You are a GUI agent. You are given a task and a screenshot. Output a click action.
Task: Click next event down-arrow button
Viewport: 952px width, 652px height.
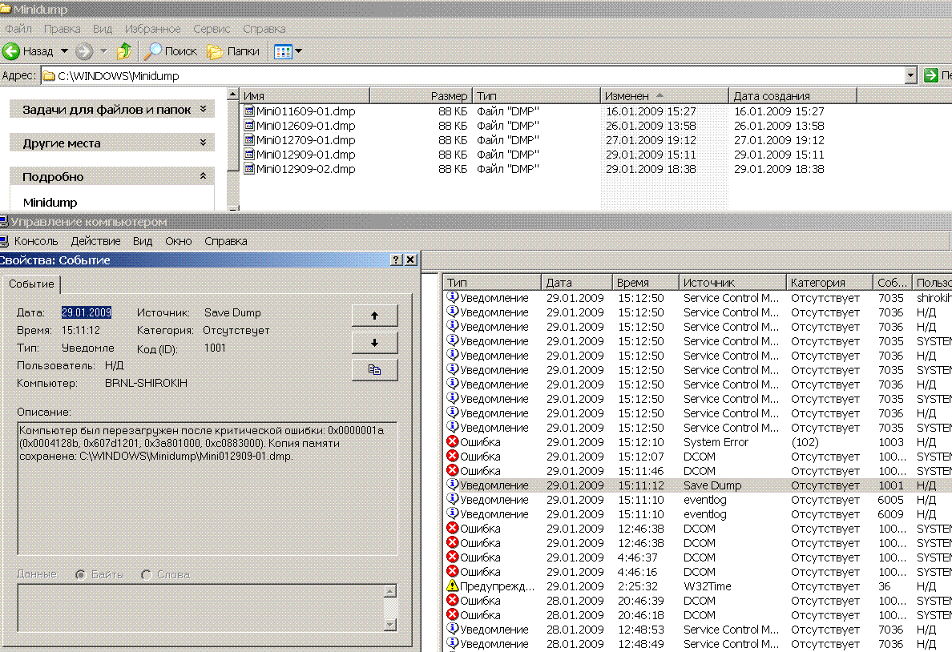pyautogui.click(x=374, y=342)
